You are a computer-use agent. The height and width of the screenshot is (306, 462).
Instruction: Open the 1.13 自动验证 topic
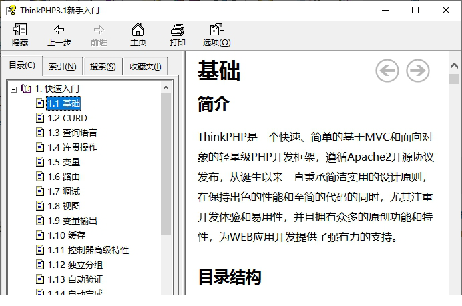(75, 279)
